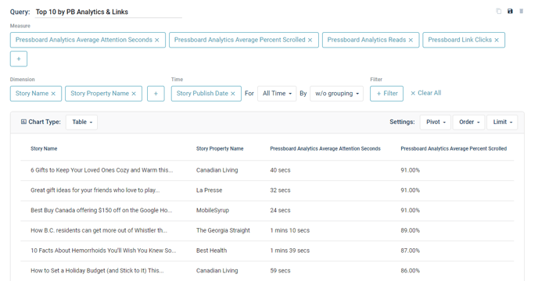Click the table chart type icon

point(23,122)
